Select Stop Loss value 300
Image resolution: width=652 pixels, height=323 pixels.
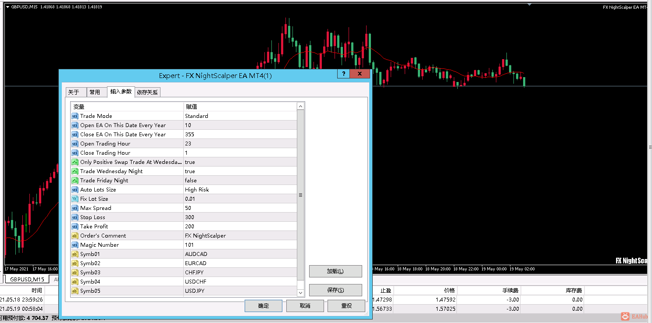(x=240, y=217)
